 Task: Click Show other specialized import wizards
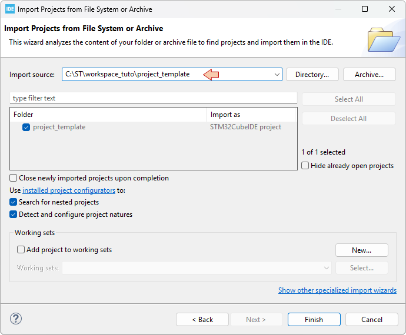point(337,290)
